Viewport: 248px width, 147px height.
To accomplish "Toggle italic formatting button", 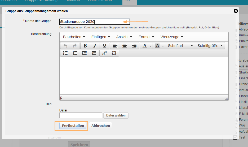I will point(95,46).
